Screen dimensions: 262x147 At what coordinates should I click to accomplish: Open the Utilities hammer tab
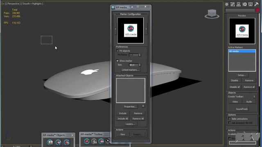256,4
